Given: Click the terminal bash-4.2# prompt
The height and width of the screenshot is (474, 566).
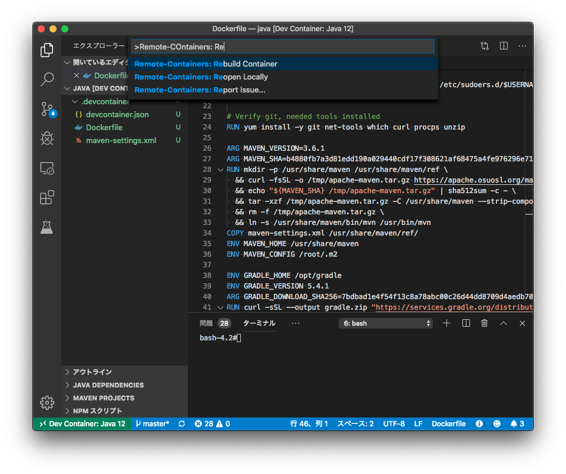Looking at the screenshot, I should 219,338.
